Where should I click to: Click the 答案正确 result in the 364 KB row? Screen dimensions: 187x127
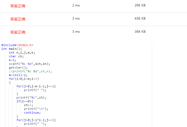click(x=18, y=32)
